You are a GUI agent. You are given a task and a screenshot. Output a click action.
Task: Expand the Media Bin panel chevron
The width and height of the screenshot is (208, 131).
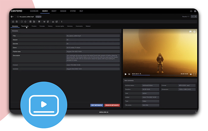(x=196, y=112)
